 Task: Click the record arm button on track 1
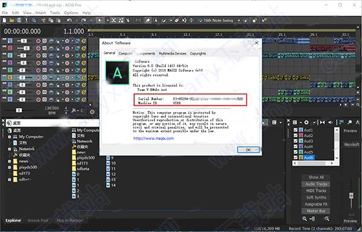[38, 41]
